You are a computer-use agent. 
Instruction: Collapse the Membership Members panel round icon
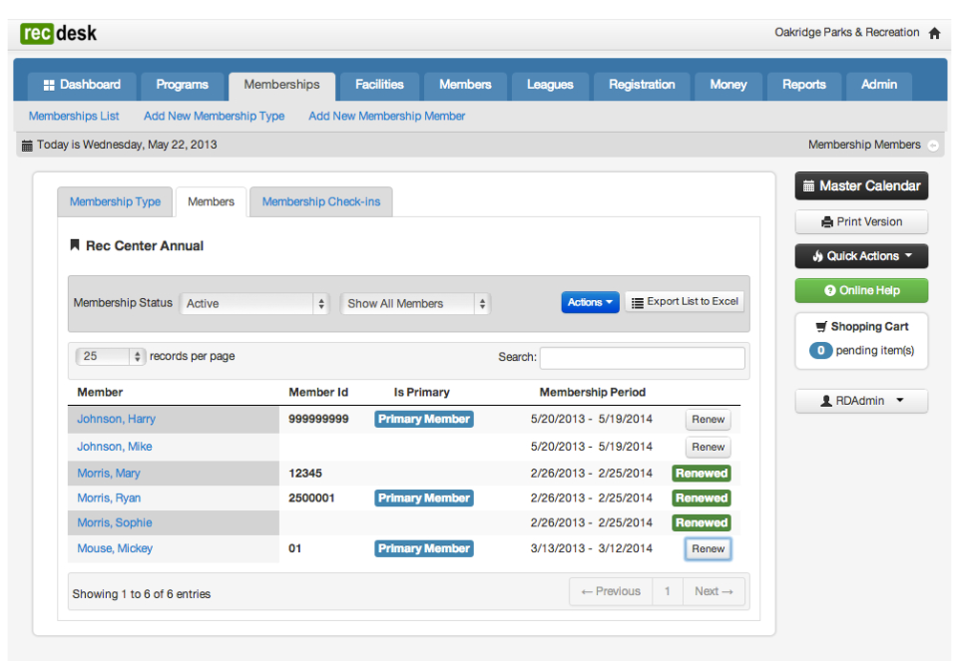[933, 146]
